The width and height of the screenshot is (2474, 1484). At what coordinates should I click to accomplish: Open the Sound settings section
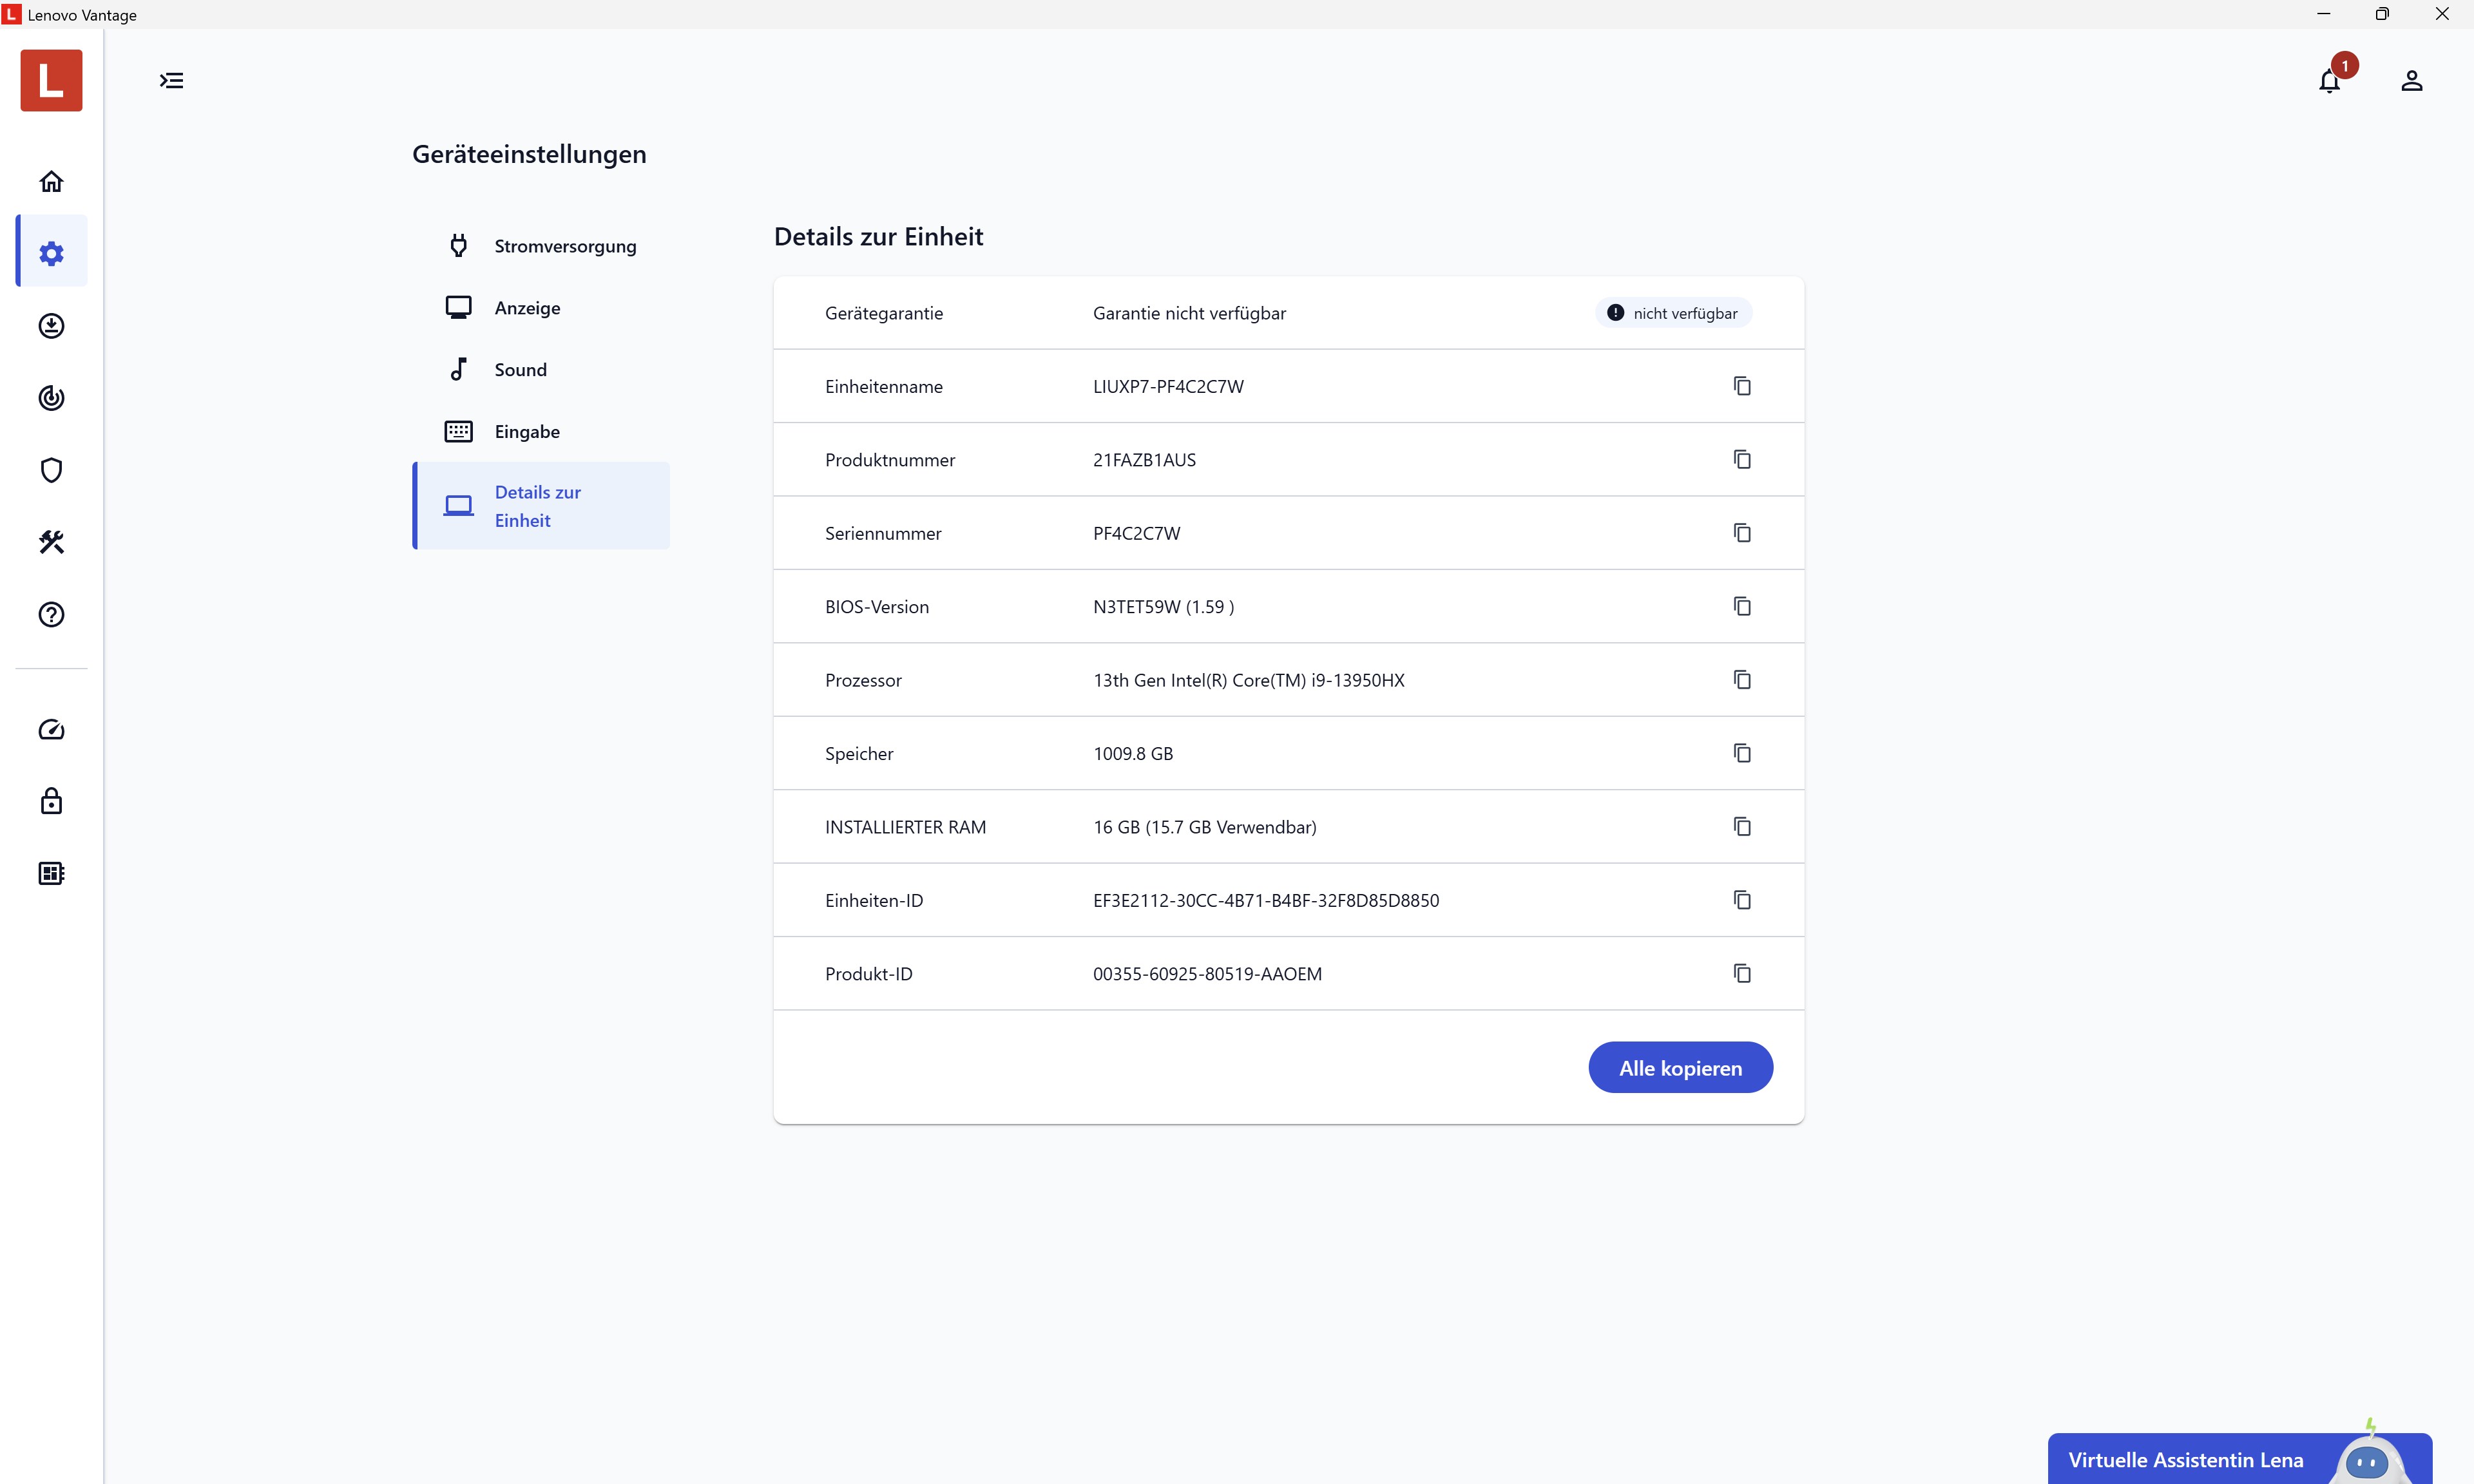tap(541, 370)
